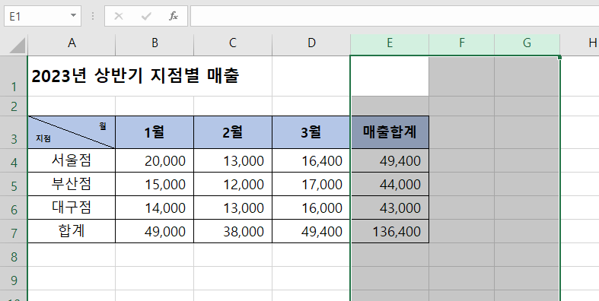Image resolution: width=599 pixels, height=301 pixels.
Task: Expand the Name Box dropdown arrow
Action: click(x=73, y=16)
